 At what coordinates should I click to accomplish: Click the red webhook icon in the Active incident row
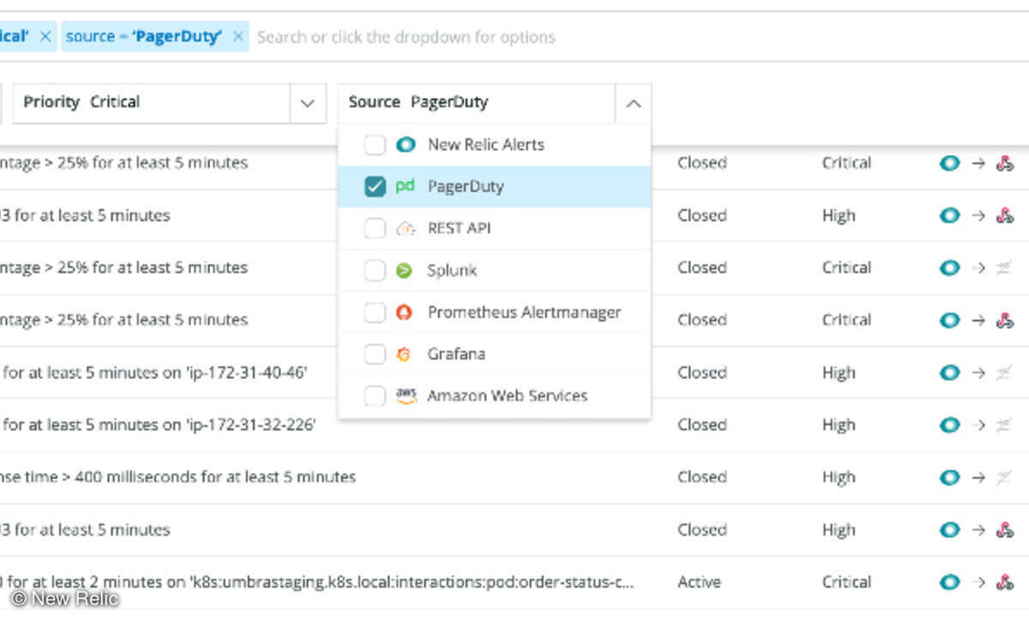(1004, 583)
